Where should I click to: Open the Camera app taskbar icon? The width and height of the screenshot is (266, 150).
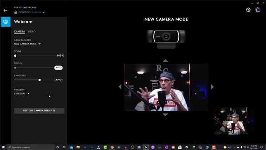click(x=139, y=147)
